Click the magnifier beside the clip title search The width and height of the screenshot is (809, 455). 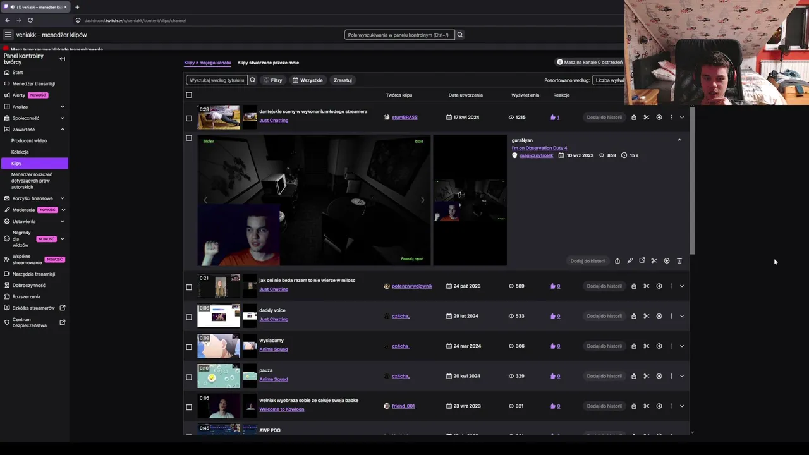252,80
